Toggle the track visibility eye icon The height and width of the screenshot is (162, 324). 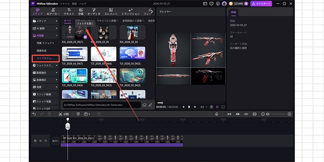pos(40,141)
